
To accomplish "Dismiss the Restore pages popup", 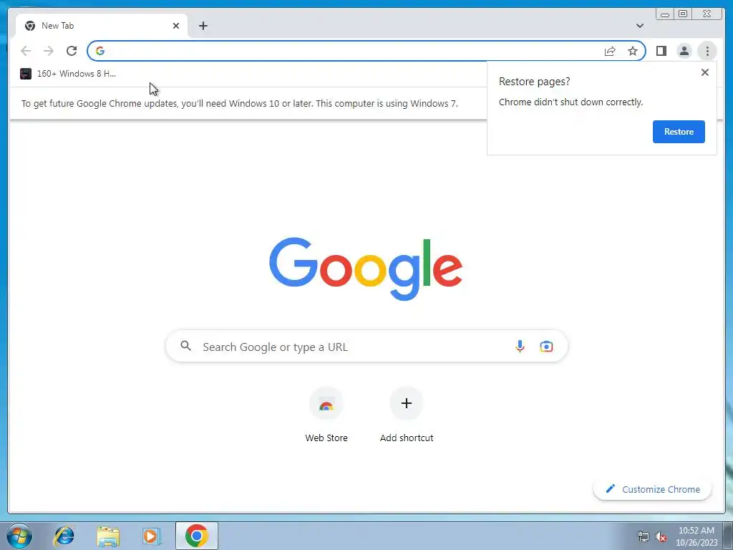I will tap(705, 72).
